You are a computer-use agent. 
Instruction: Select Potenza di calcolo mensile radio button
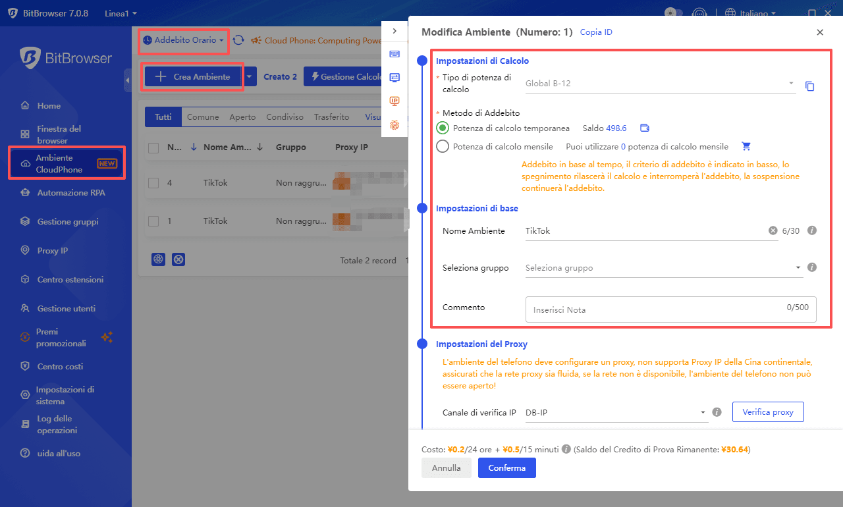click(x=443, y=147)
